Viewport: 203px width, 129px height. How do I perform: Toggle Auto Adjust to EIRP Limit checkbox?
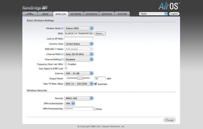[x=66, y=68]
